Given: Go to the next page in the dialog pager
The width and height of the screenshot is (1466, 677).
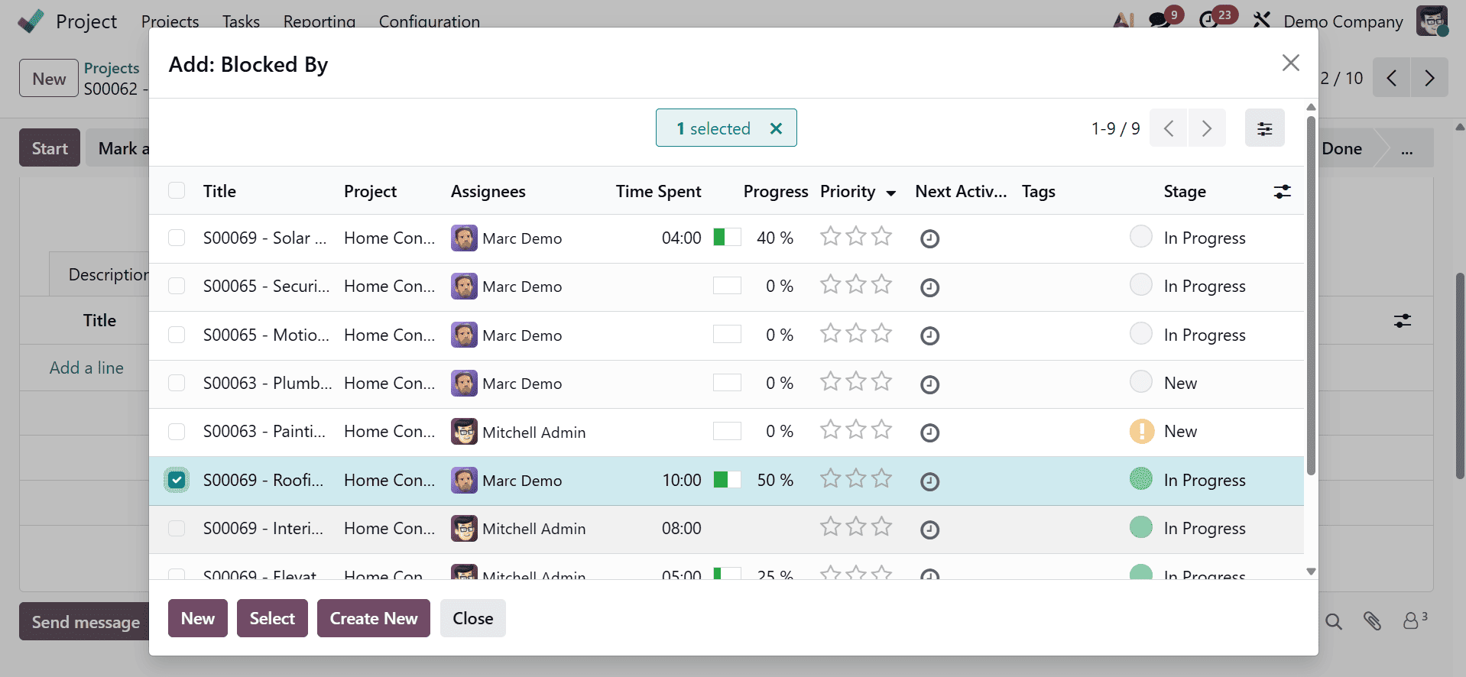Looking at the screenshot, I should (x=1206, y=128).
